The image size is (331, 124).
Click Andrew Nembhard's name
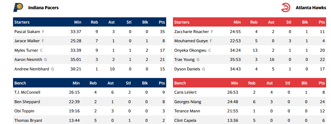(x=32, y=69)
